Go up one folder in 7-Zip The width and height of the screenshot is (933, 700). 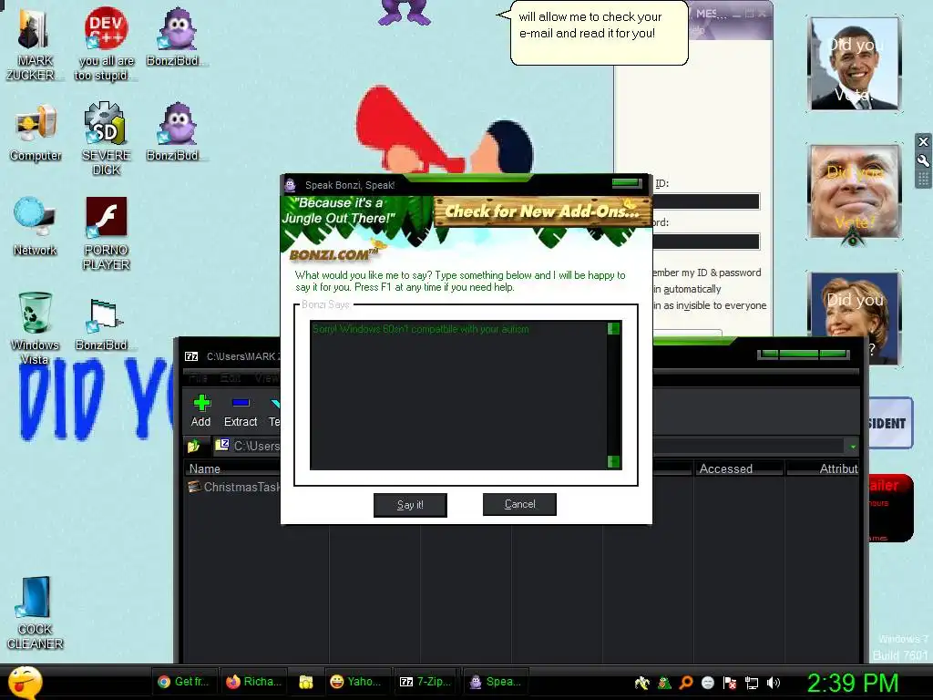point(194,446)
